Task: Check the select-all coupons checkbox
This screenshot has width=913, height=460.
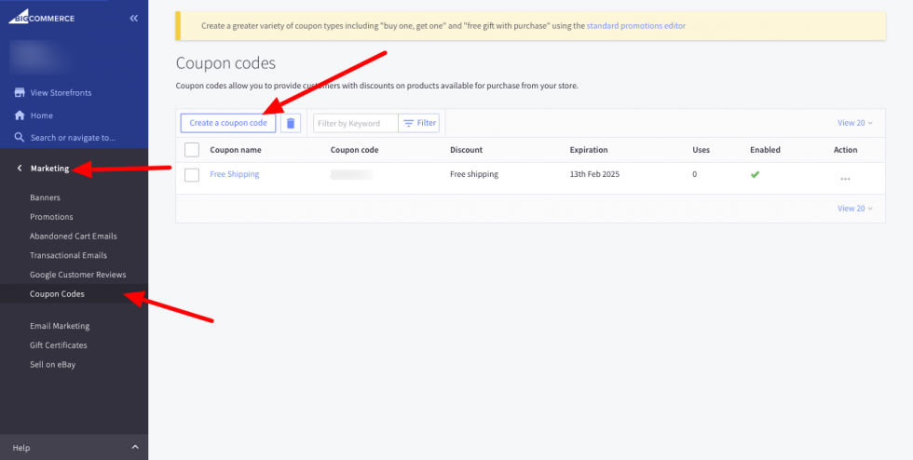Action: (192, 150)
